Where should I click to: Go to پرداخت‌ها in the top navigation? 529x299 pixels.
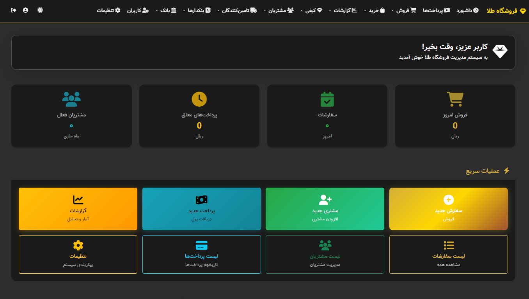click(436, 11)
